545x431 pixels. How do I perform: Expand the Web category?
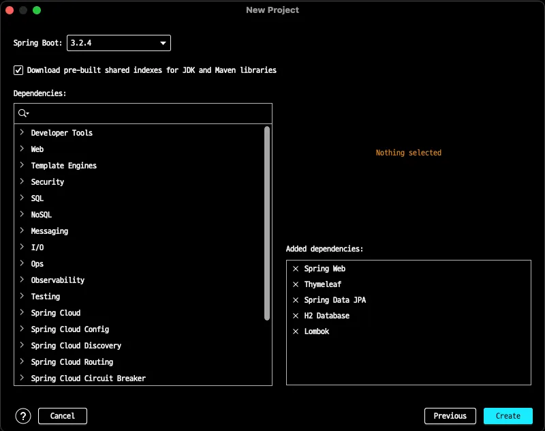[x=22, y=149]
